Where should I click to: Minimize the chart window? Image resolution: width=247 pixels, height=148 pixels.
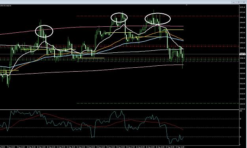click(x=234, y=2)
